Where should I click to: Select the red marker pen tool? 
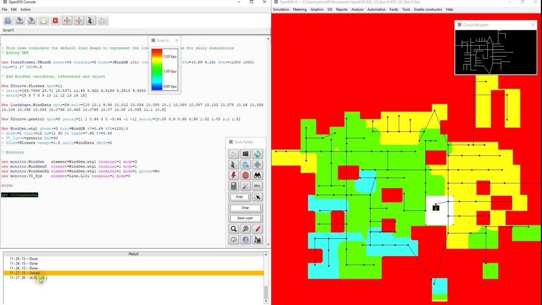[257, 229]
